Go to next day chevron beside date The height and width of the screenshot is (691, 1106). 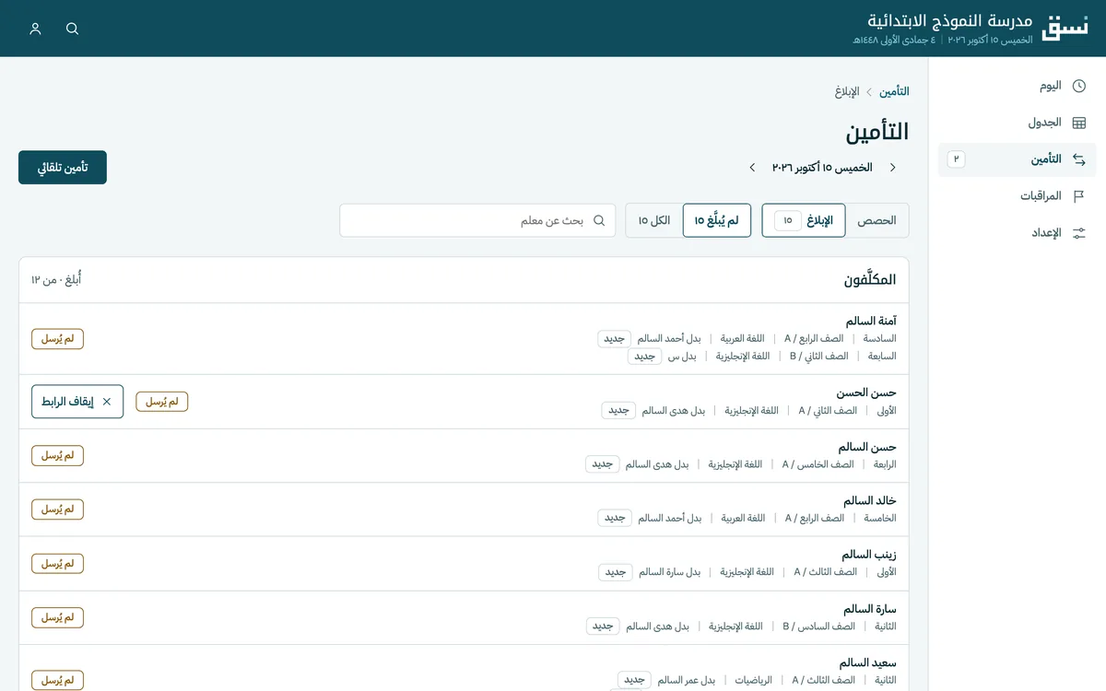(x=752, y=168)
